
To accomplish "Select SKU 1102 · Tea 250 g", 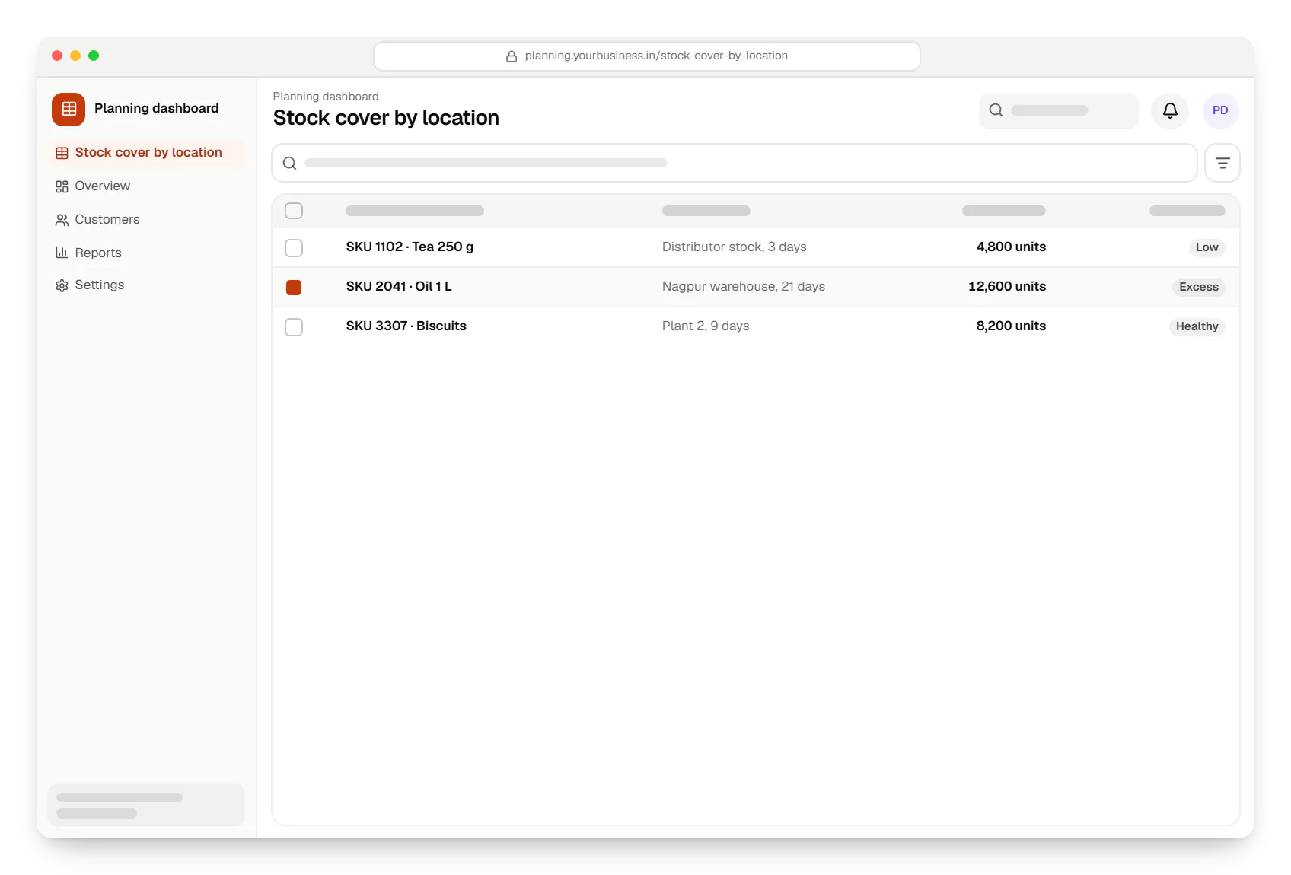I will (x=410, y=247).
